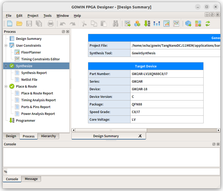This screenshot has height=191, width=223.
Task: Collapse the User Constraints tree node
Action: pyautogui.click(x=6, y=46)
